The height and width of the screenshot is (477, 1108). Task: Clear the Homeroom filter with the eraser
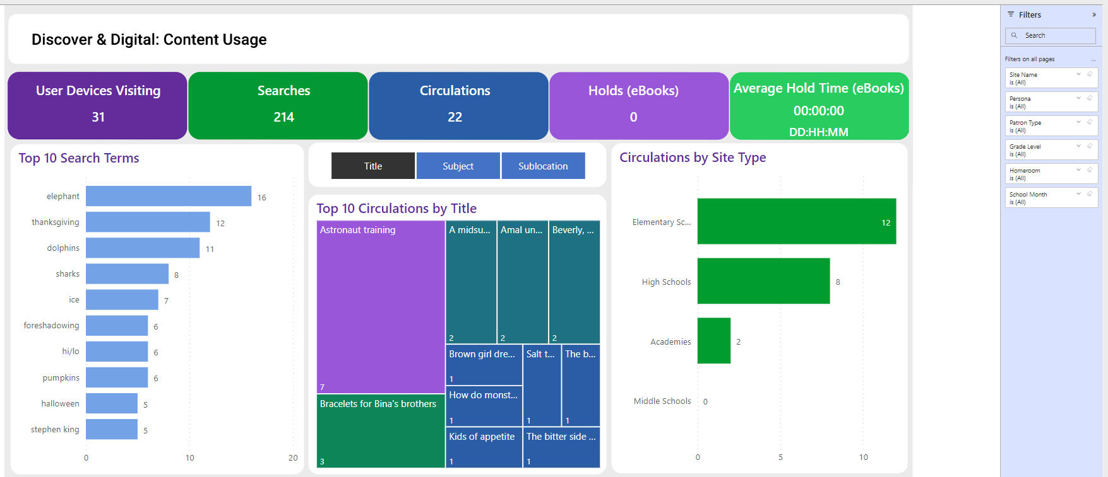point(1089,170)
